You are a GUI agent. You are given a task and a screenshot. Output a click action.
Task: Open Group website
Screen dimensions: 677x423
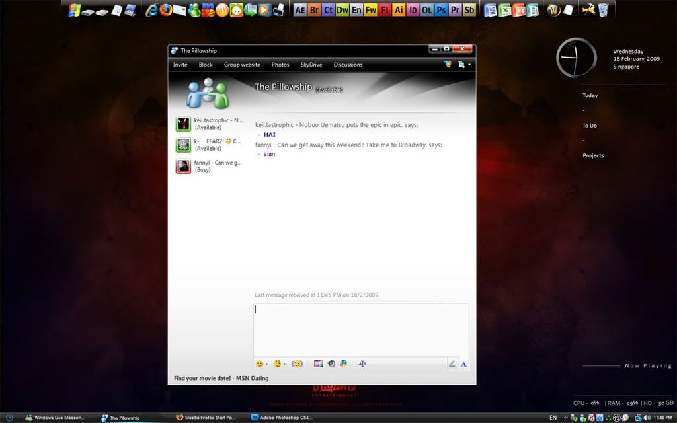click(x=242, y=65)
